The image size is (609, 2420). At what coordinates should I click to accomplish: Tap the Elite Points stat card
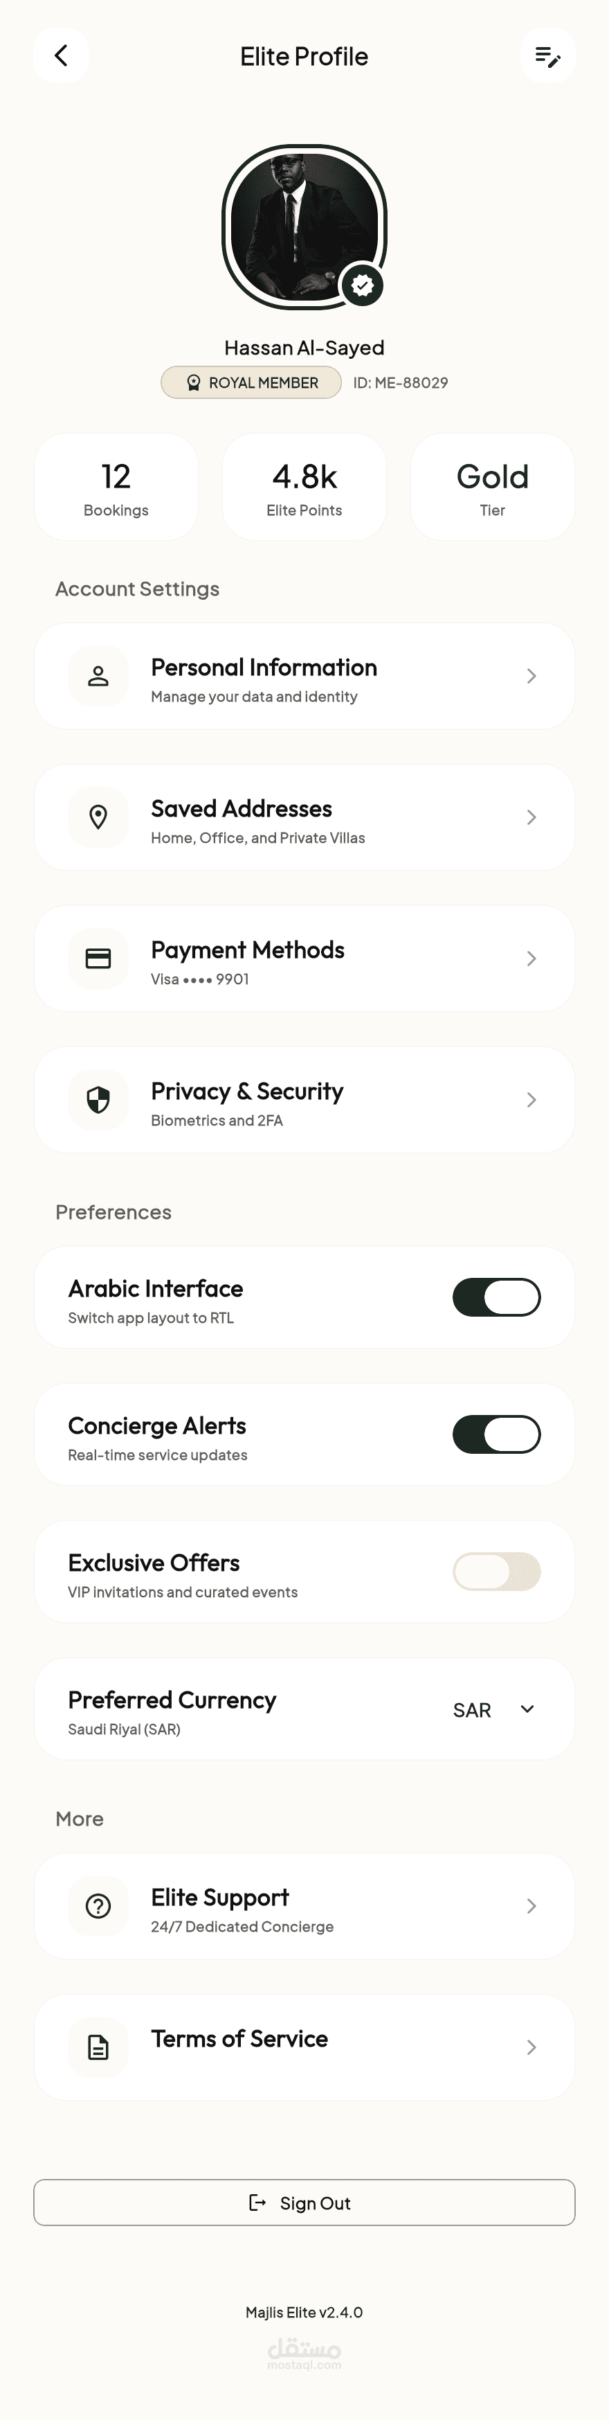pyautogui.click(x=304, y=487)
